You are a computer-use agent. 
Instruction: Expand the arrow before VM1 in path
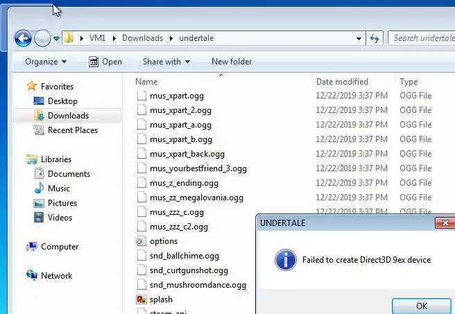pos(82,38)
